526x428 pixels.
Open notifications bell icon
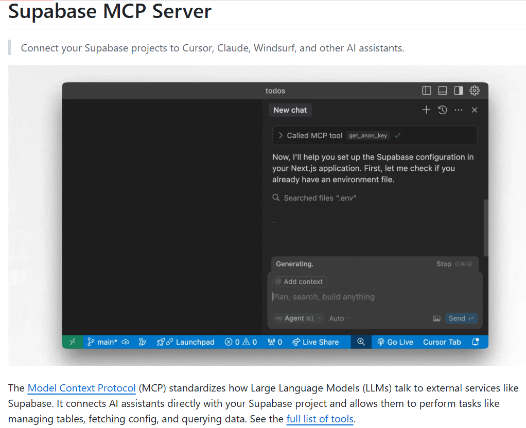point(476,342)
